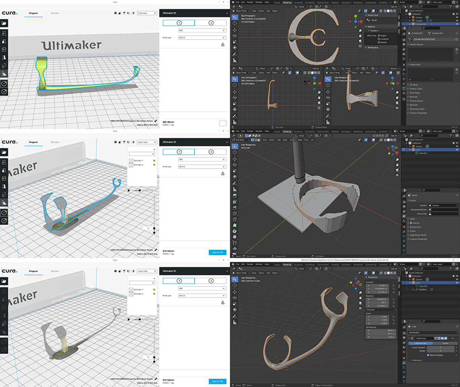This screenshot has width=460, height=387.
Task: Toggle Gravity checkbox in Blender Scene properties
Action: coord(411,223)
